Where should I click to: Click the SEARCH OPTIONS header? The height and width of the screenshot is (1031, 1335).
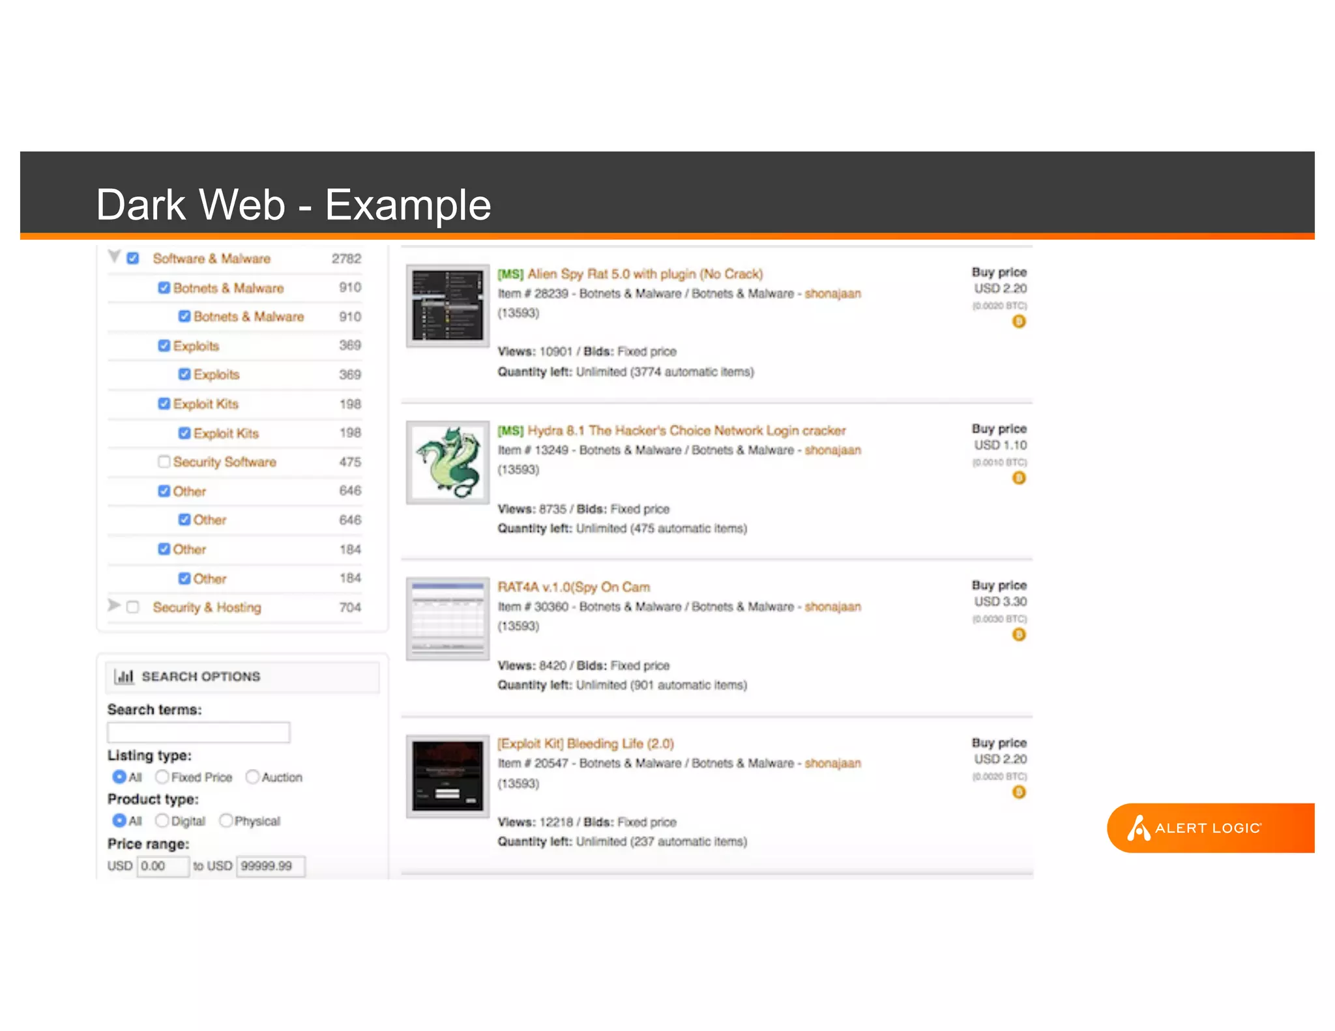tap(242, 676)
